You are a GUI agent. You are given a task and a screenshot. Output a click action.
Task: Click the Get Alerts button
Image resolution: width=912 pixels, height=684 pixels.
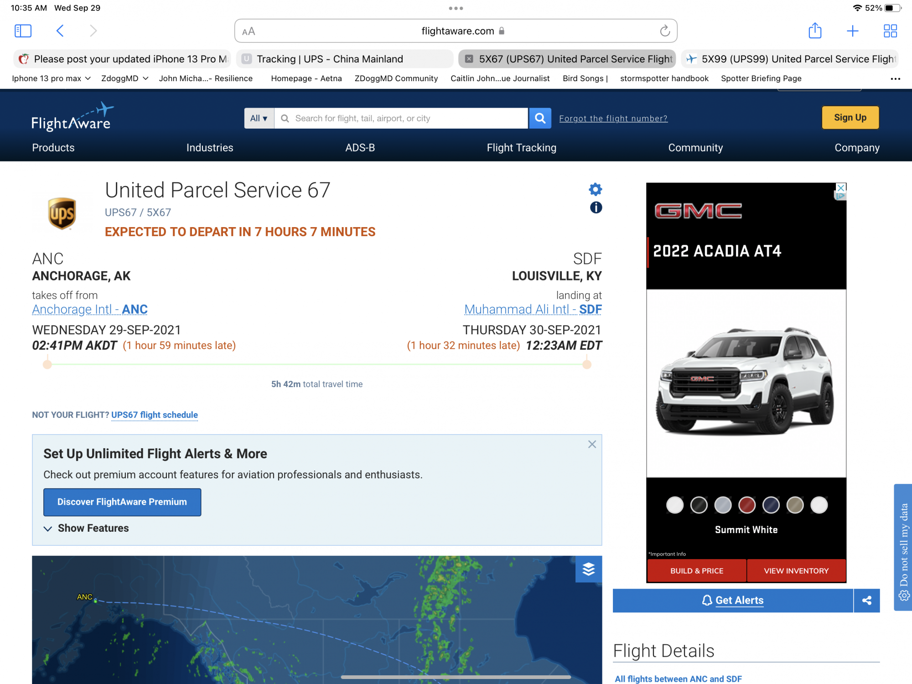pyautogui.click(x=733, y=600)
